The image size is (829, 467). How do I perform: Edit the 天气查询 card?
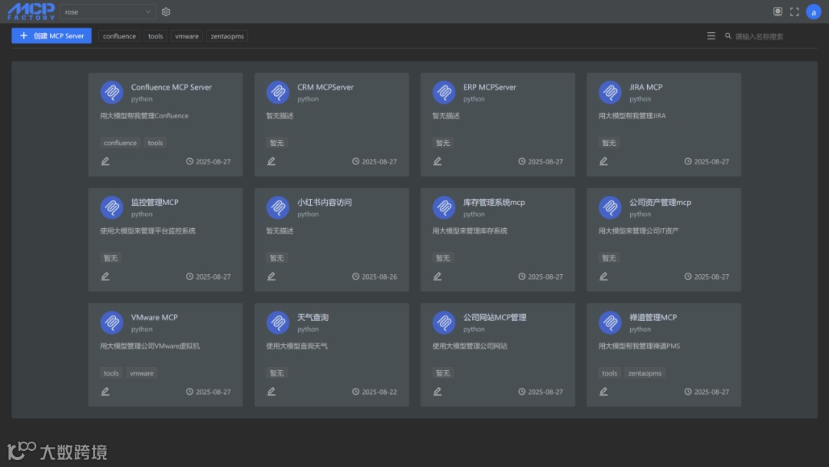click(x=271, y=392)
